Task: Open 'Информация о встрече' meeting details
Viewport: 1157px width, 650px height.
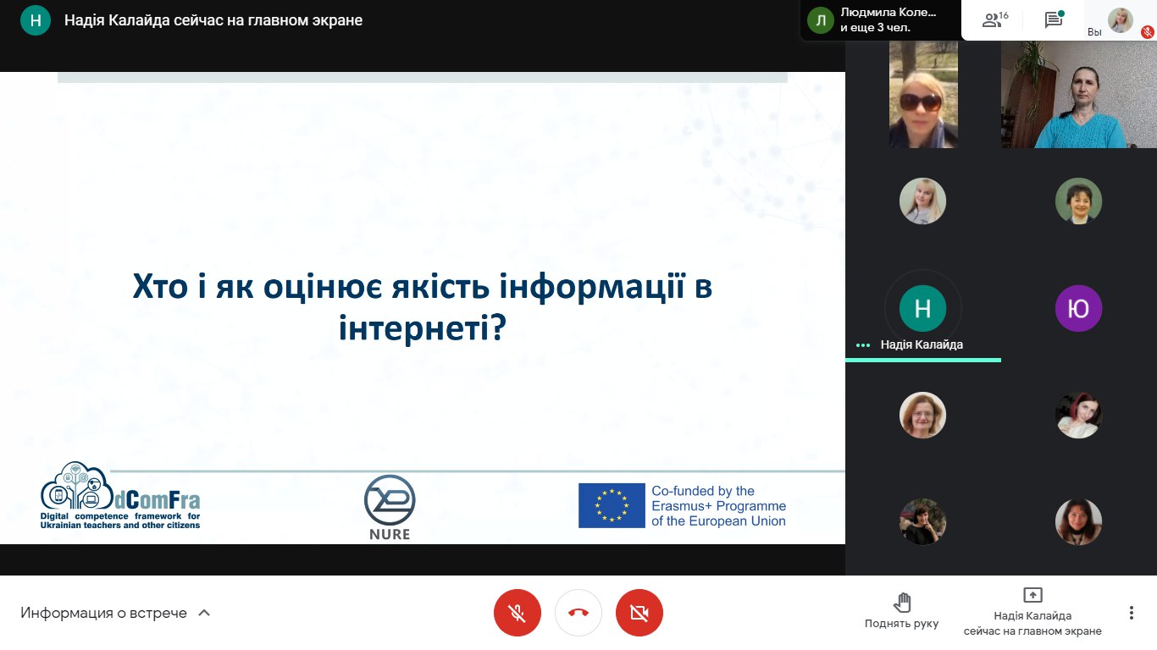Action: tap(104, 613)
